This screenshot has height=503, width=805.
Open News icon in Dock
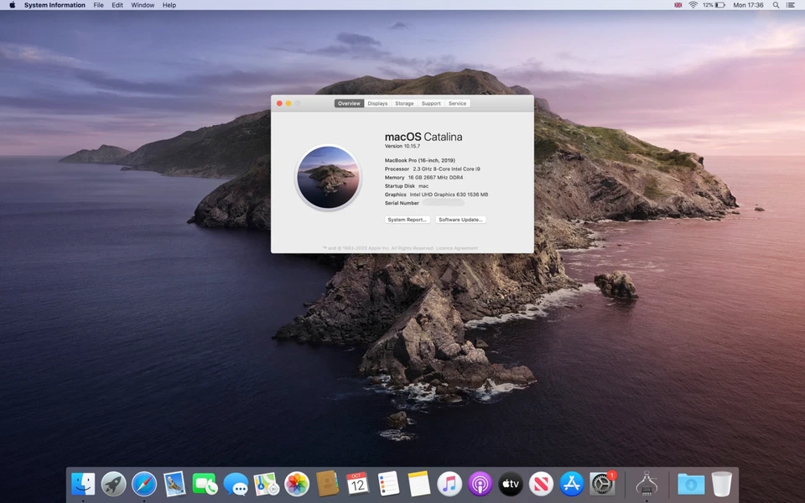tap(541, 484)
